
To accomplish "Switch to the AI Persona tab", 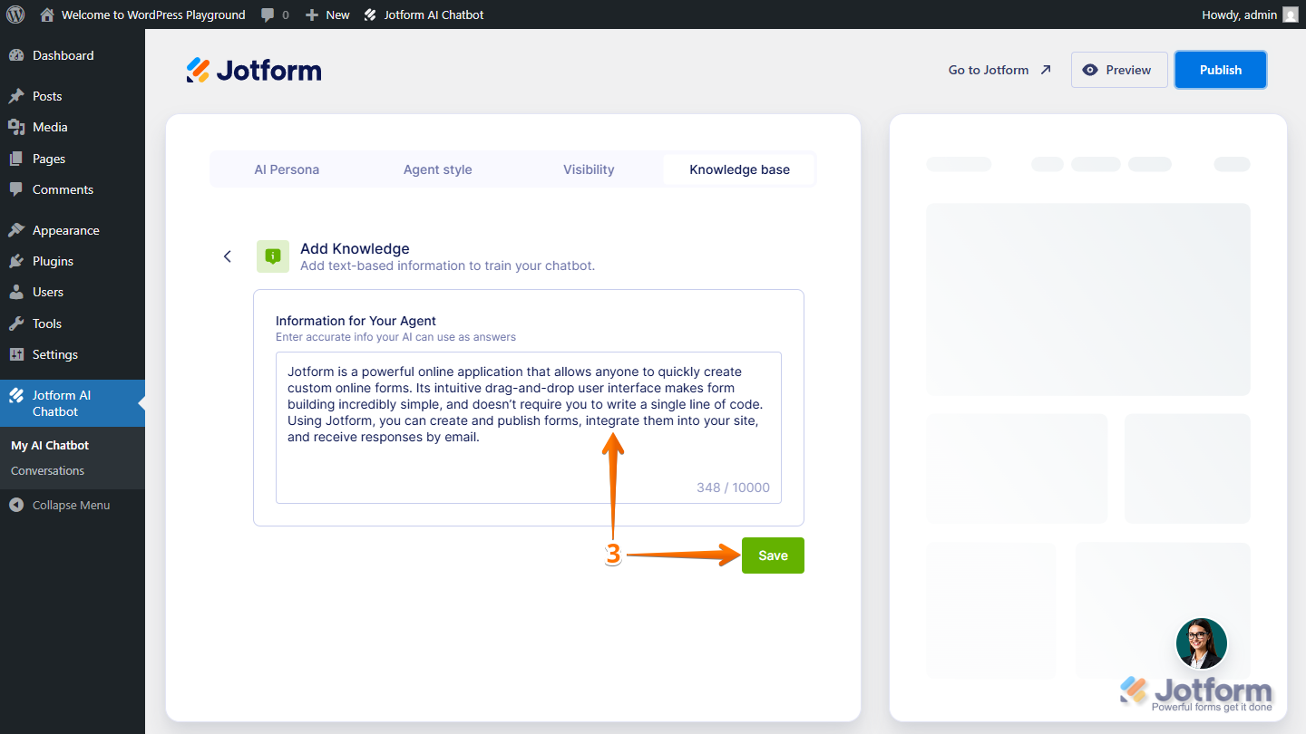I will click(287, 169).
